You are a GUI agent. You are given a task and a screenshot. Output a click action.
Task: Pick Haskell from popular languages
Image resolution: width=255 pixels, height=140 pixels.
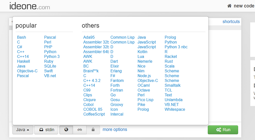24,61
